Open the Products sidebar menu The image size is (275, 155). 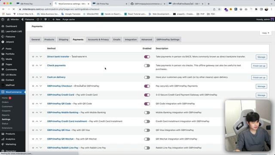(x=10, y=134)
